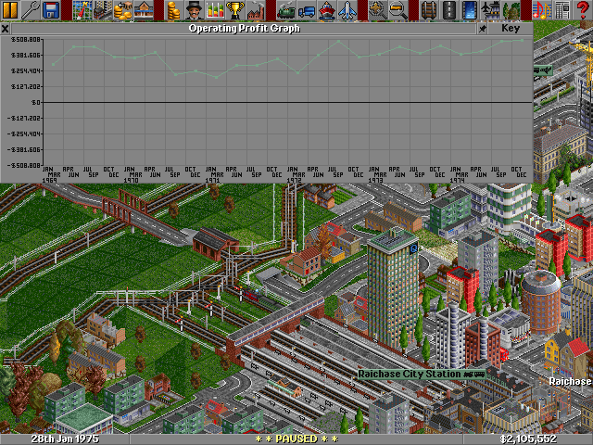The image size is (593, 445).
Task: Click the pause game button
Action: [10, 10]
